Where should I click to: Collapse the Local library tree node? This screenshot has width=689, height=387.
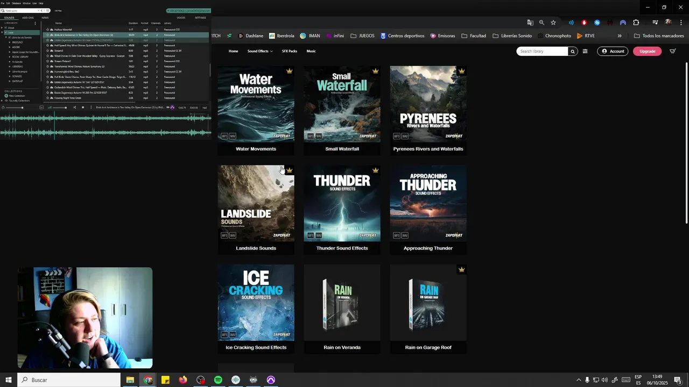point(2,32)
